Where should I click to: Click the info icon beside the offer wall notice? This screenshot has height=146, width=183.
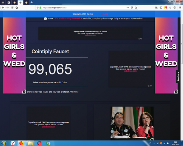tap(45, 19)
